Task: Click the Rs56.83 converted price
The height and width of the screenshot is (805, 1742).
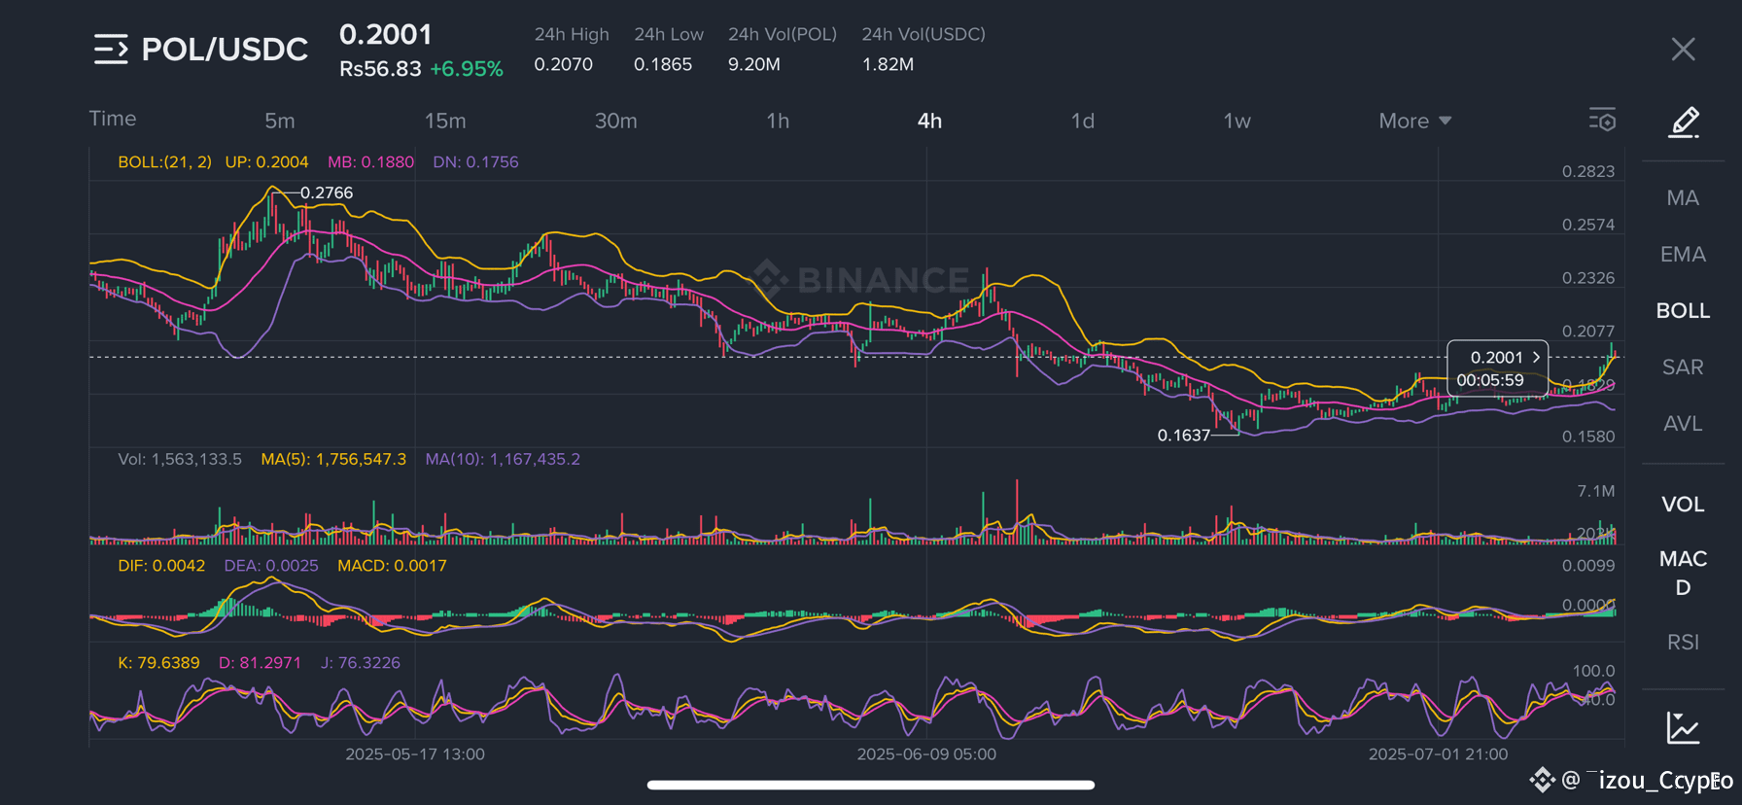Action: click(380, 69)
